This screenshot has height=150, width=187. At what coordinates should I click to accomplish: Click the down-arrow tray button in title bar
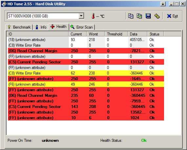tap(163, 4)
